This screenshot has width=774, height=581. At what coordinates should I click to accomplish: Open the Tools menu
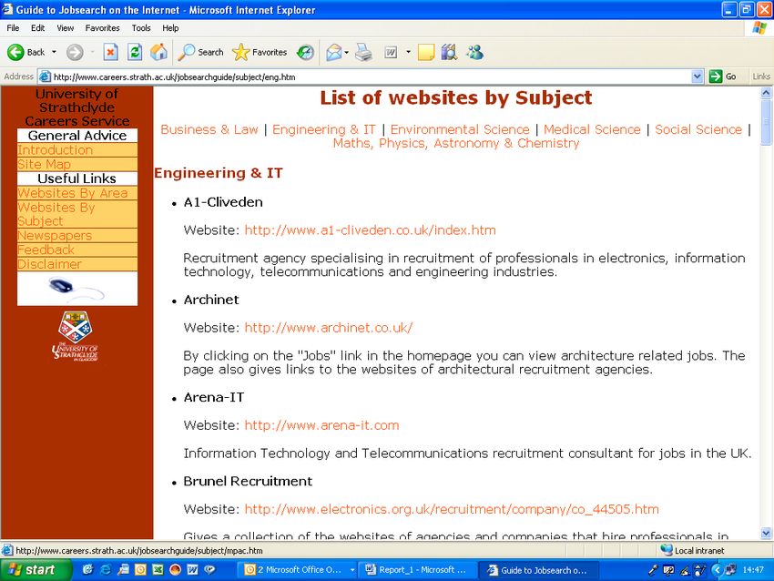pyautogui.click(x=141, y=28)
